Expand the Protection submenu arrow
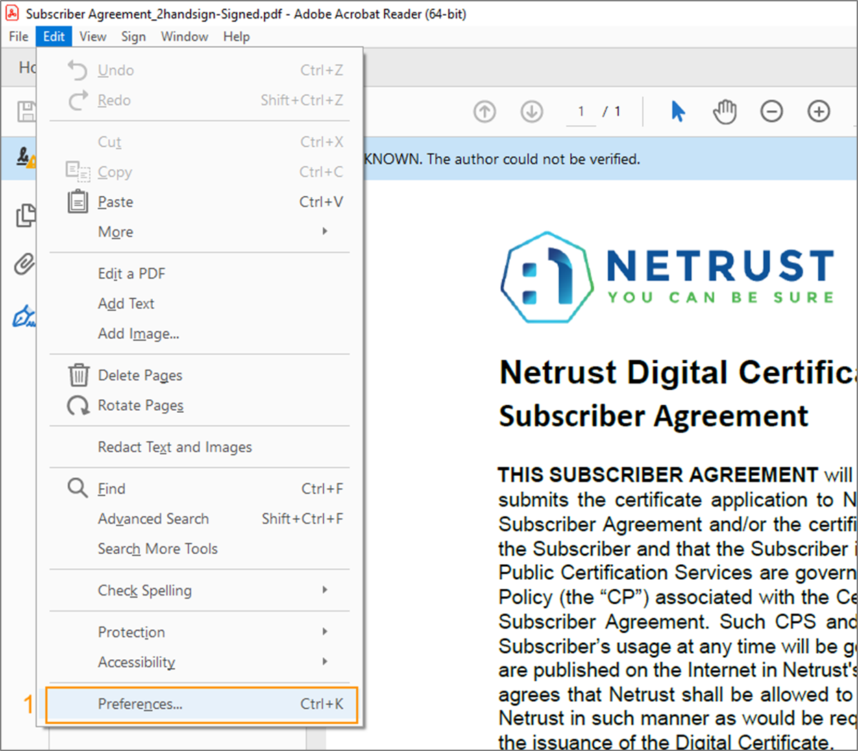The width and height of the screenshot is (858, 751). click(x=325, y=631)
